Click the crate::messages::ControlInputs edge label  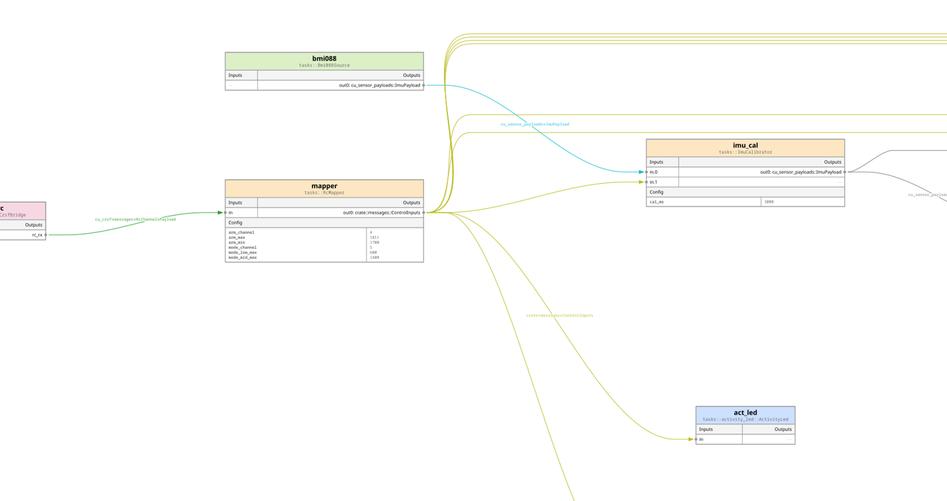[560, 315]
